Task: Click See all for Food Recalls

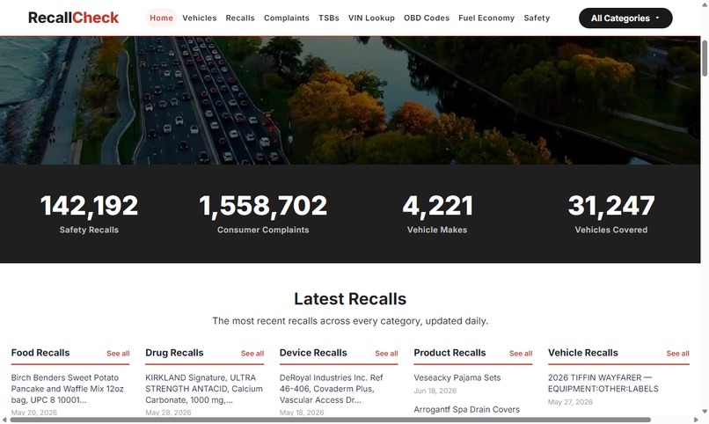Action: click(118, 354)
